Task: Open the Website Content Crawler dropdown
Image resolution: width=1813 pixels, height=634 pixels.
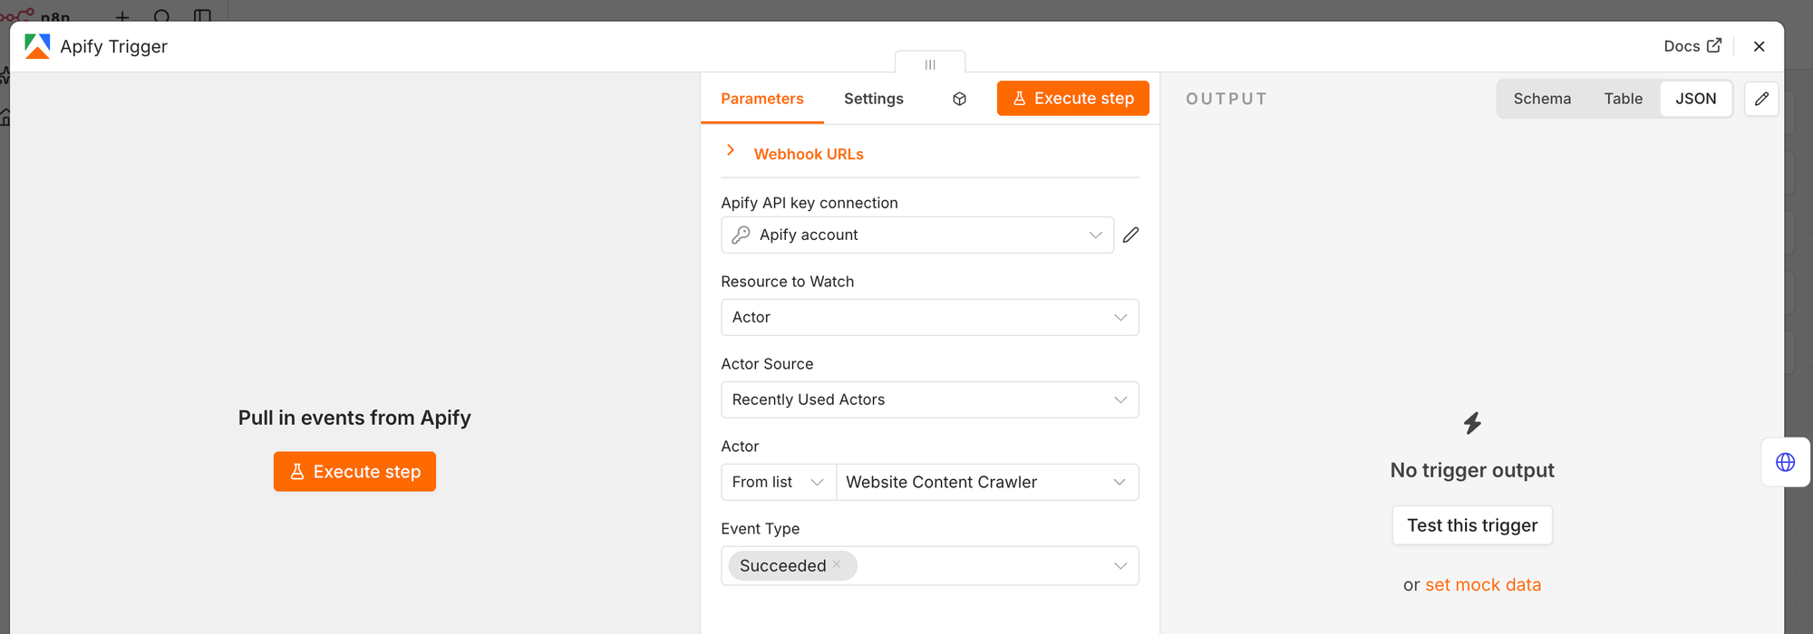Action: pos(987,482)
